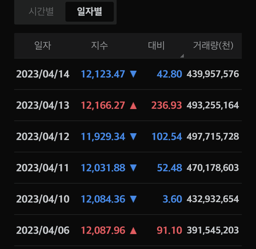
Task: Click the down arrow beside 12,031.88
Action: (133, 168)
